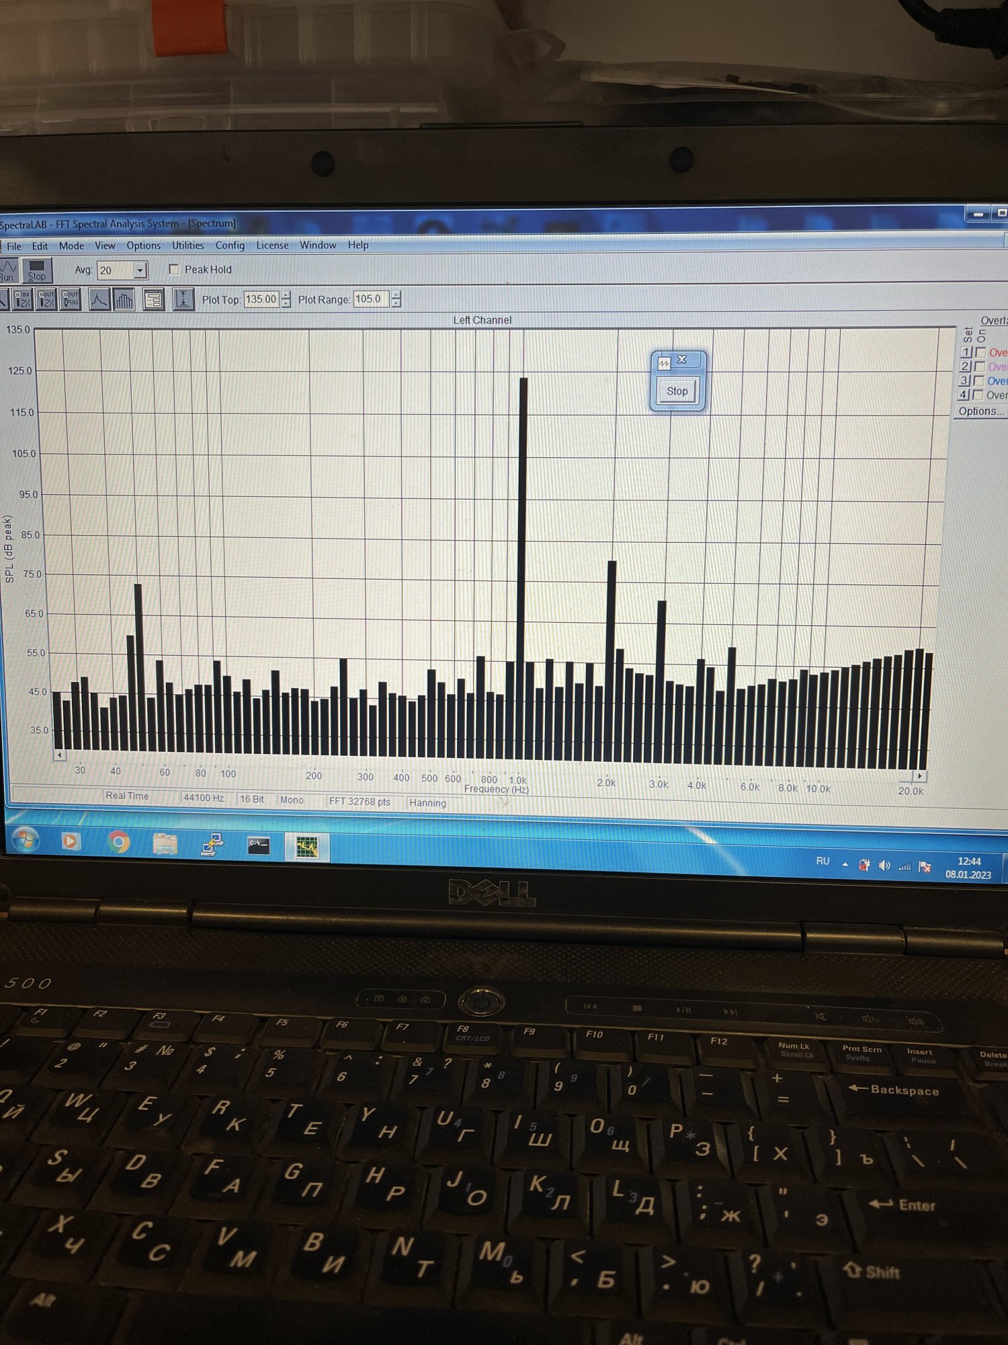Click the small waveform icon in floating Stop window

pos(664,363)
